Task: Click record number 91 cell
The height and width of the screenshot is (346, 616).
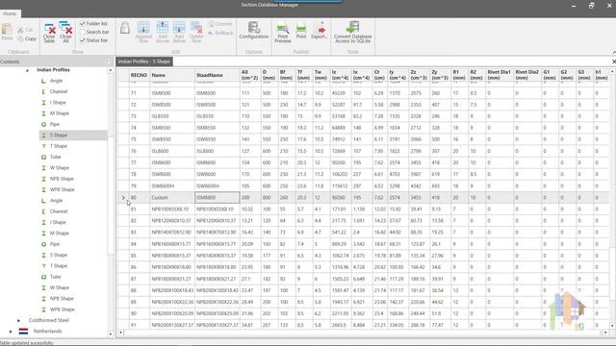Action: pos(139,325)
